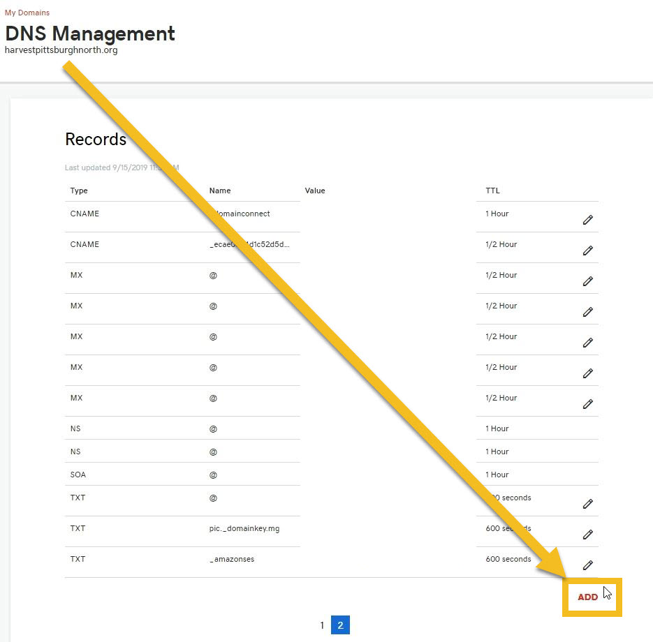Screen dimensions: 653x642
Task: Select records page 2
Action: (340, 625)
